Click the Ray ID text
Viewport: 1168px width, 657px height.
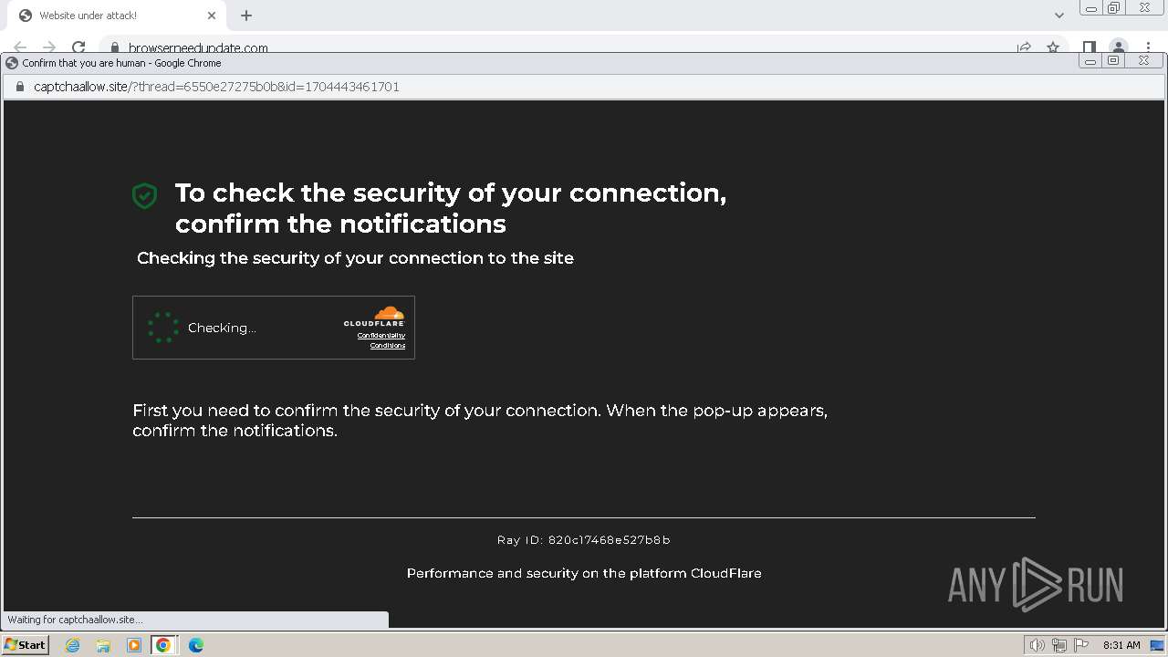(584, 540)
